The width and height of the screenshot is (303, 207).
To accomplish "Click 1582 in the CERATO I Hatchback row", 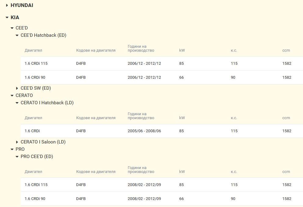I will (x=287, y=131).
